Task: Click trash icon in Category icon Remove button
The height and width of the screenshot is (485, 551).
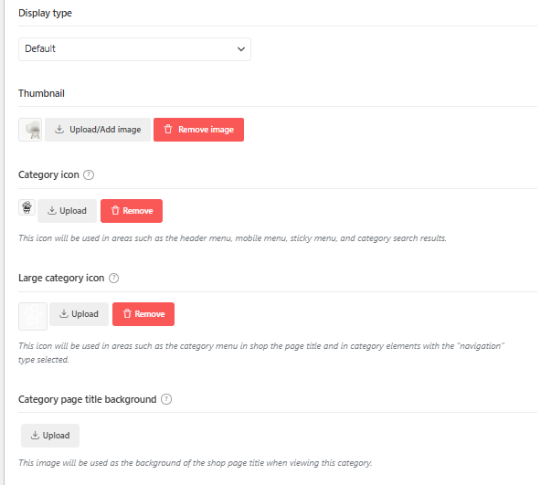Action: click(115, 210)
